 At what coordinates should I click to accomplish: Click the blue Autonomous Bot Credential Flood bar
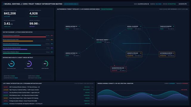click(x=22, y=45)
